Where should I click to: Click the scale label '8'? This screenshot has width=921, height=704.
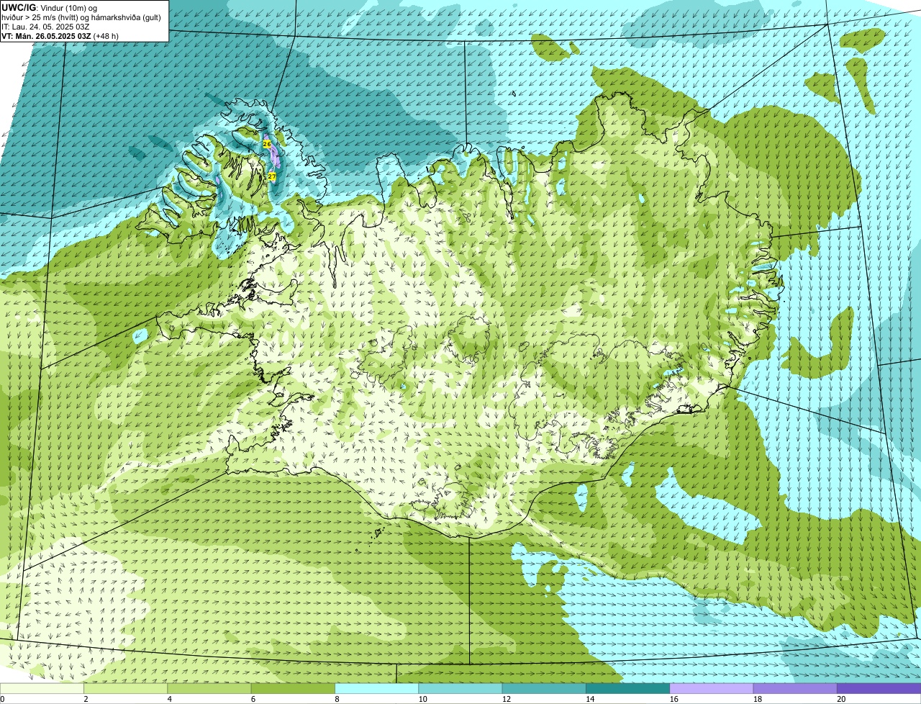[x=337, y=699]
